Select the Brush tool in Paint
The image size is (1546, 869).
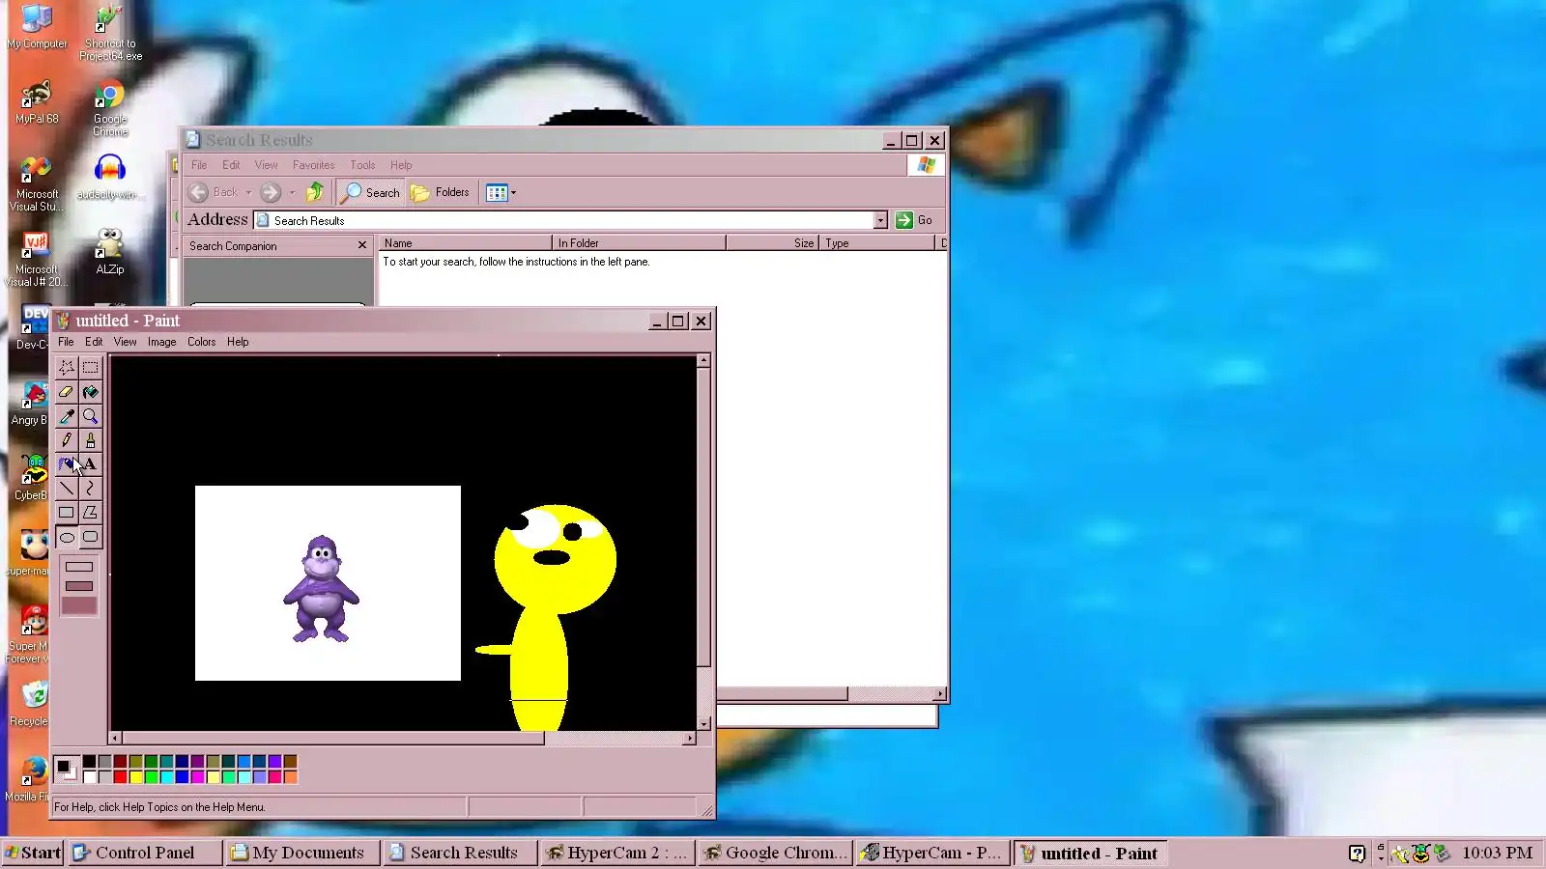pyautogui.click(x=90, y=440)
